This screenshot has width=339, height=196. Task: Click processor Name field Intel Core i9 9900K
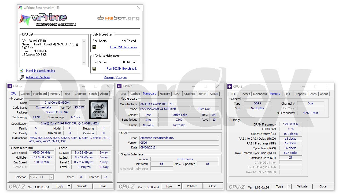(x=57, y=103)
